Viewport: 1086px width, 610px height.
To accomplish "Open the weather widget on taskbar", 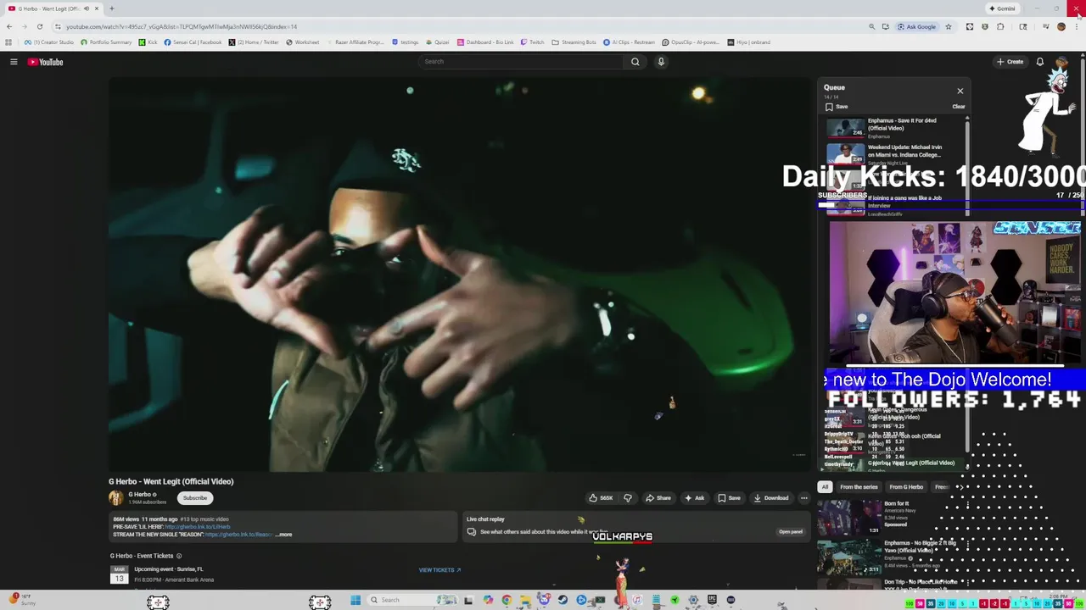I will (x=23, y=600).
